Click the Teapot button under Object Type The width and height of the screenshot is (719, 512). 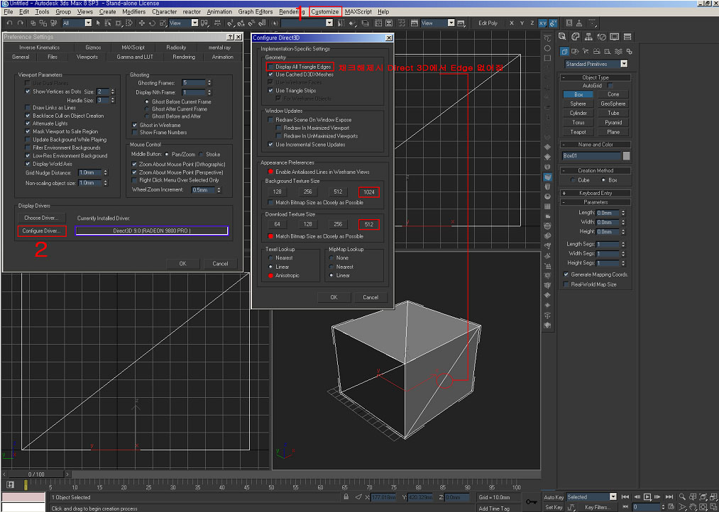pos(578,132)
